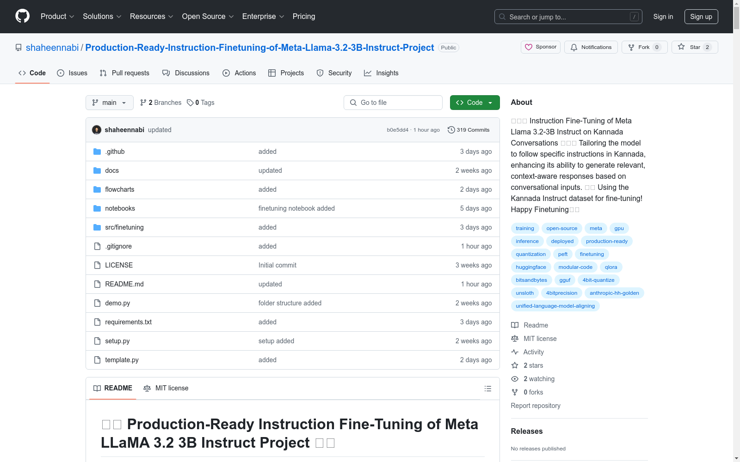The width and height of the screenshot is (740, 462).
Task: Click the search magnifier icon in header
Action: [502, 17]
